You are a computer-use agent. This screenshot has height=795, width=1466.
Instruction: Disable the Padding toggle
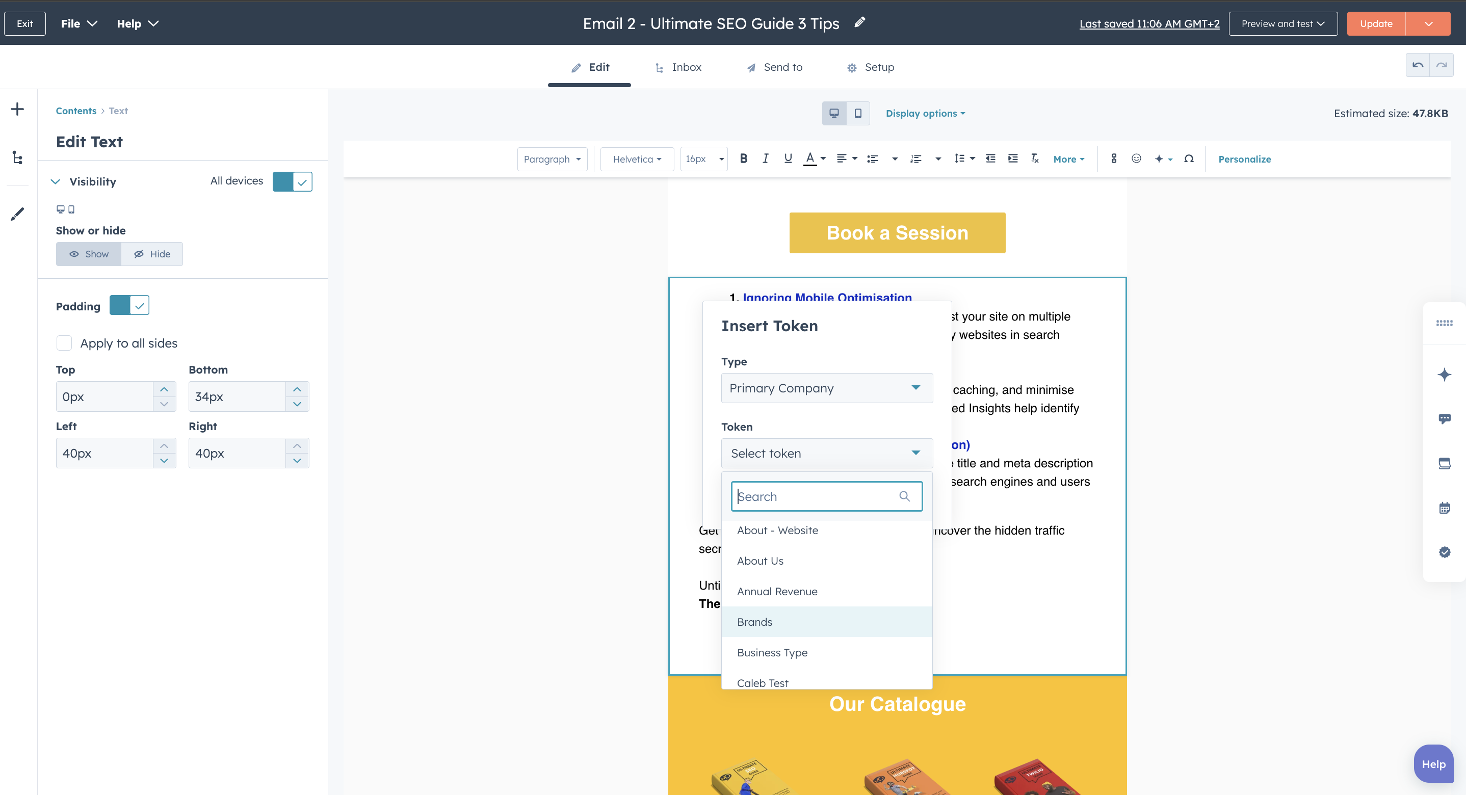(129, 305)
